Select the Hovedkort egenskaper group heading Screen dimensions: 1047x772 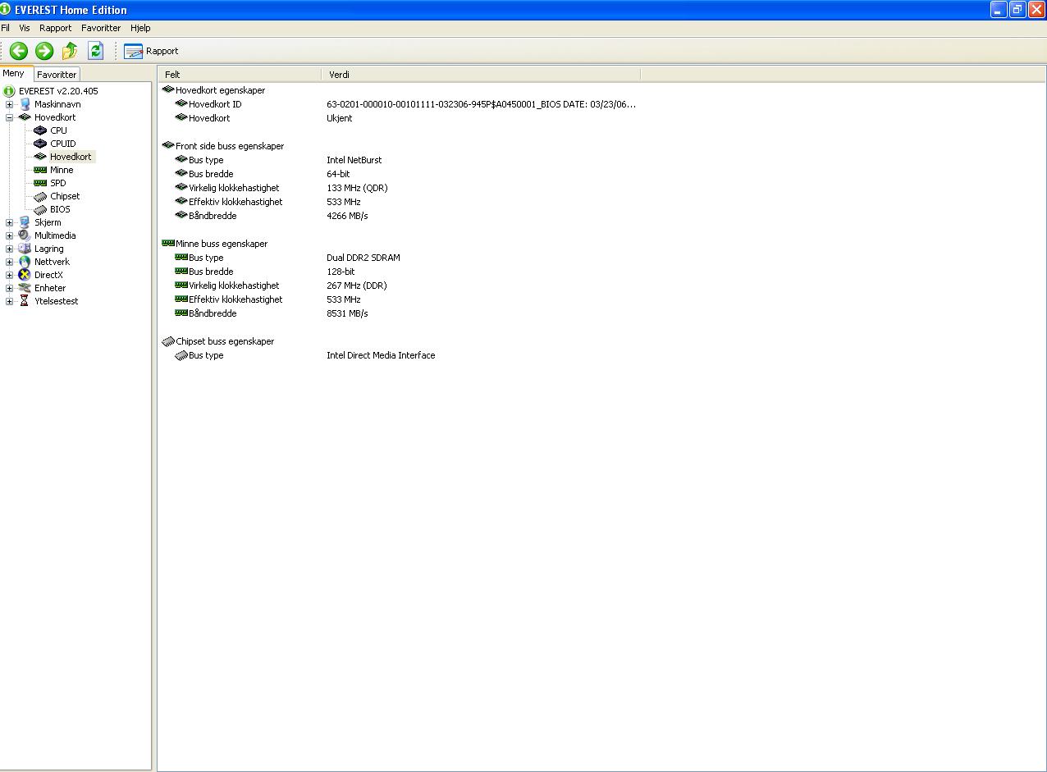220,90
